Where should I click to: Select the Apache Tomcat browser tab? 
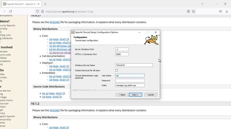[x=21, y=4]
